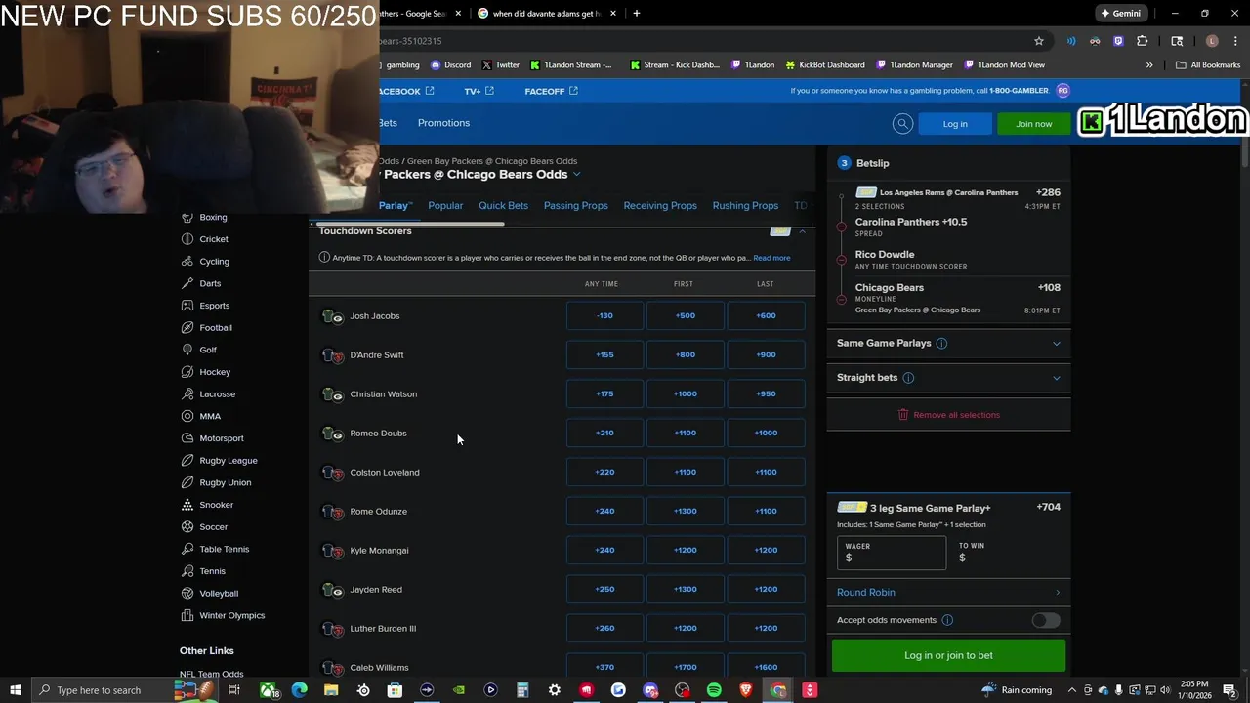Choose the Esports sidebar icon

(187, 306)
